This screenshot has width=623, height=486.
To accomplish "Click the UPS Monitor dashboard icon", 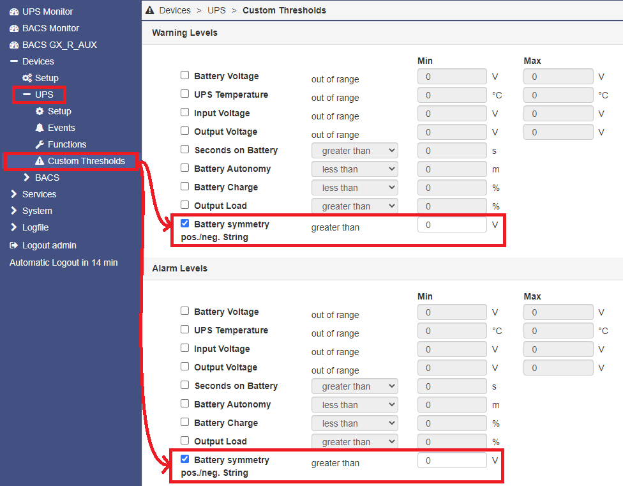I will pyautogui.click(x=14, y=12).
